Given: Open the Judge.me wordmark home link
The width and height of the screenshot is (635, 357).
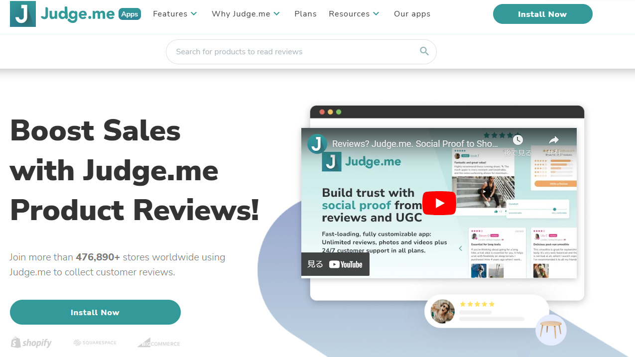Looking at the screenshot, I should point(78,14).
